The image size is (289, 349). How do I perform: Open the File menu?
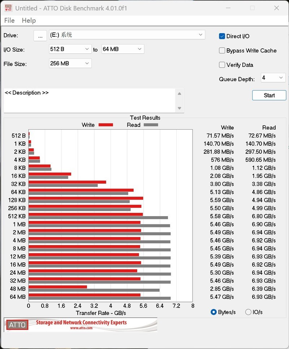pyautogui.click(x=9, y=20)
